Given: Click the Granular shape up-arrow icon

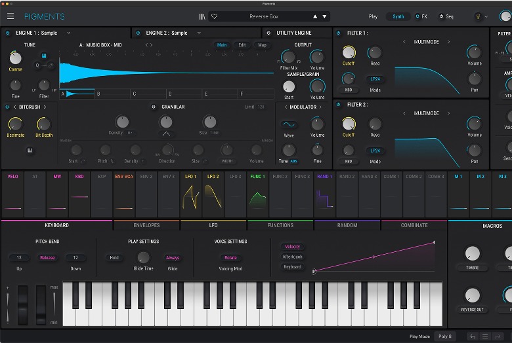Looking at the screenshot, I should point(166,134).
